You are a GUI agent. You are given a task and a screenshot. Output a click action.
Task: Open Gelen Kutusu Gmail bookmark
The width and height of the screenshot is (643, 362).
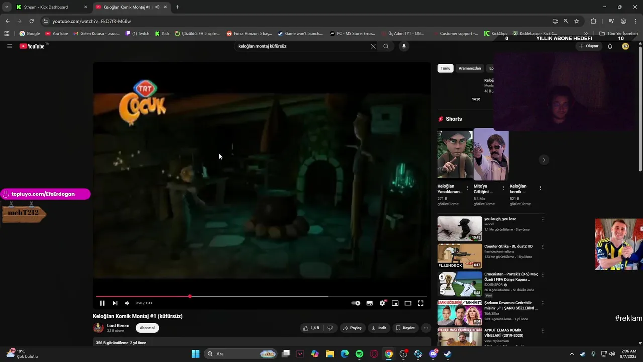point(96,34)
